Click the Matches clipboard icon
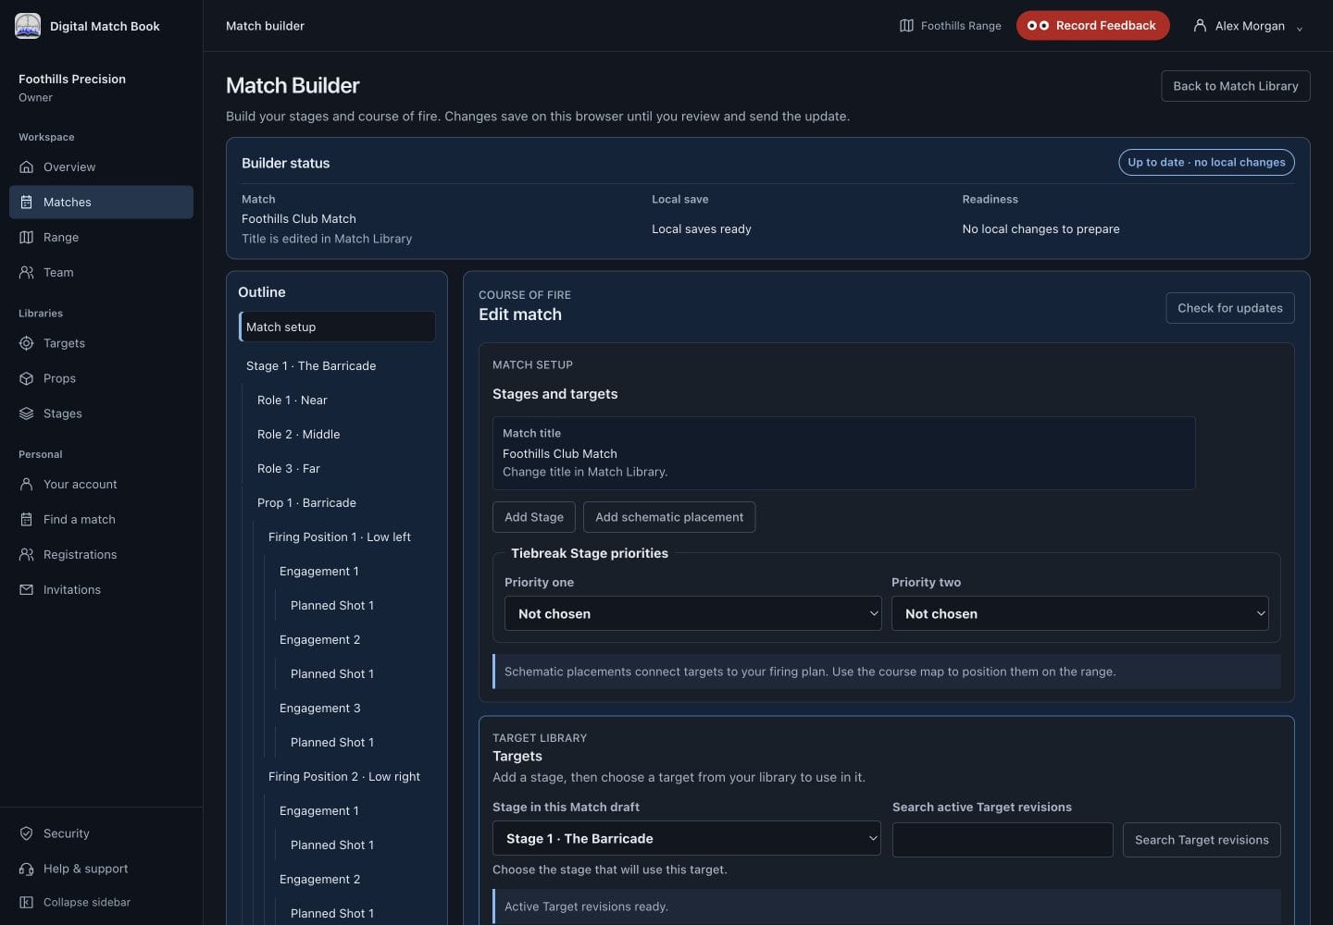The height and width of the screenshot is (925, 1333). click(x=26, y=203)
